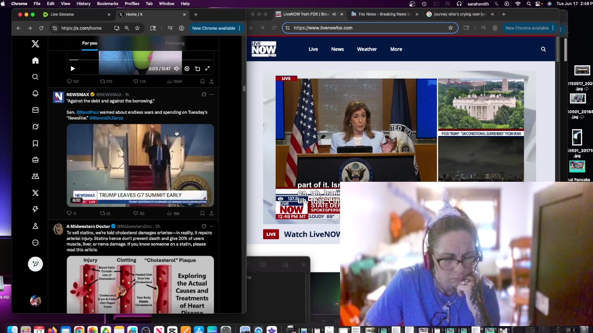This screenshot has height=333, width=593.
Task: Open X Notifications bell icon
Action: tap(35, 93)
